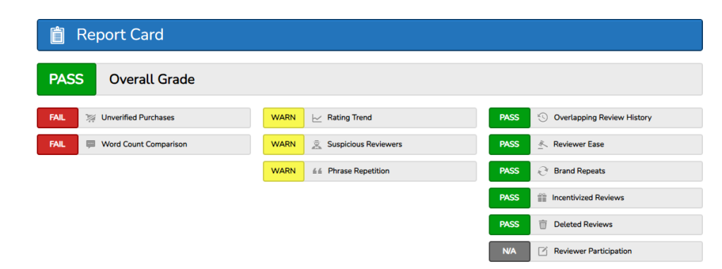Click the Overlapping Review History clock icon
The image size is (722, 269).
click(543, 118)
